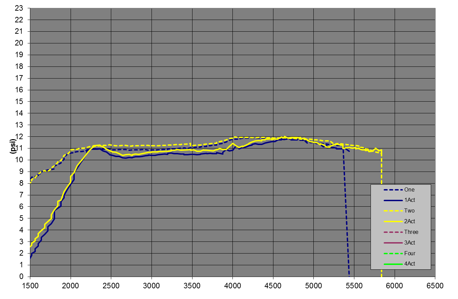Click the "Four" legend label
Viewport: 458px width, 299px height.
409,254
